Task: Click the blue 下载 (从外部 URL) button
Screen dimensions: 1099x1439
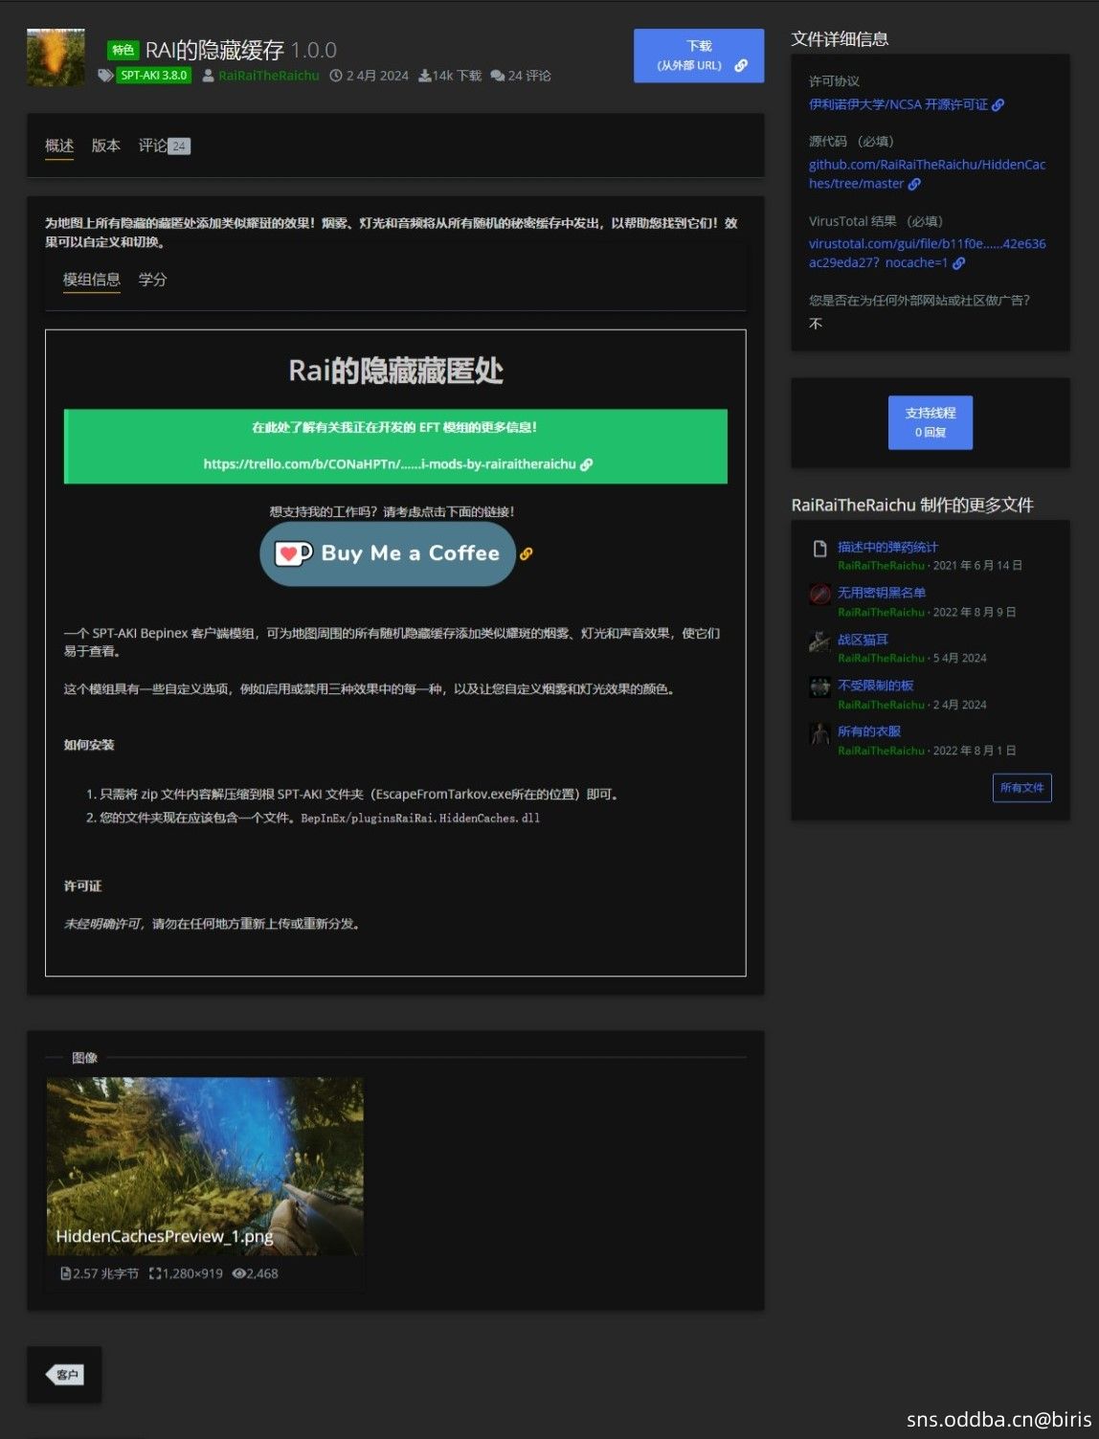Action: pyautogui.click(x=699, y=56)
